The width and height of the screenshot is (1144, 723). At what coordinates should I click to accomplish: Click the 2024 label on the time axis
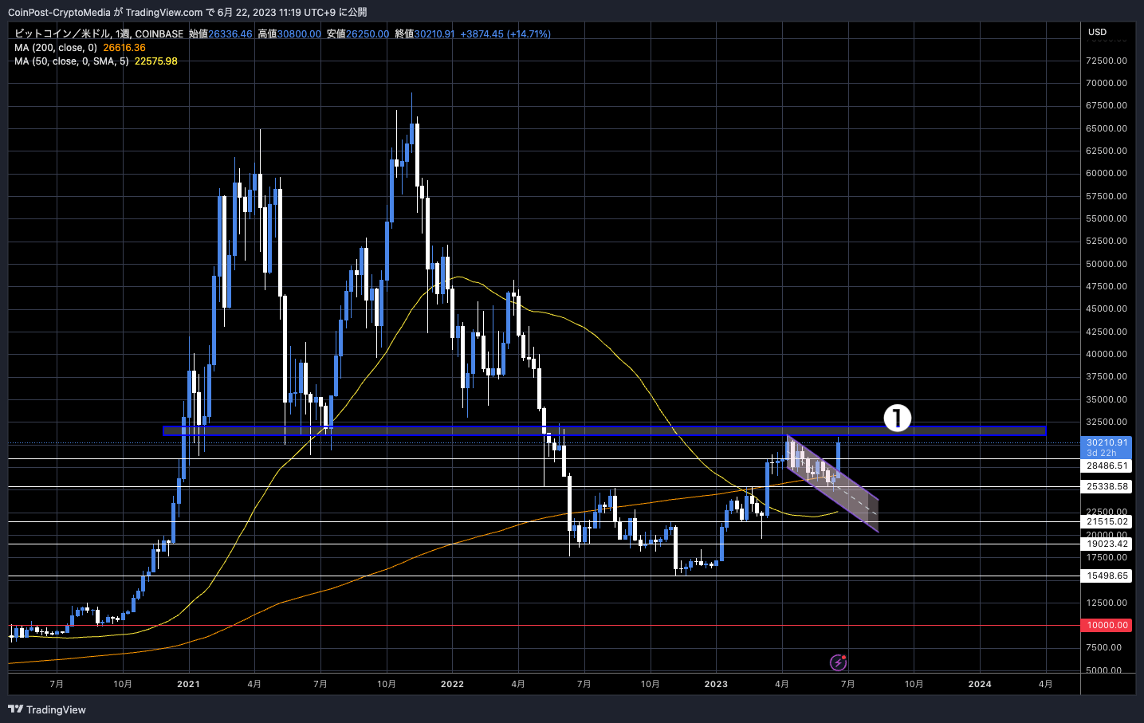(980, 684)
